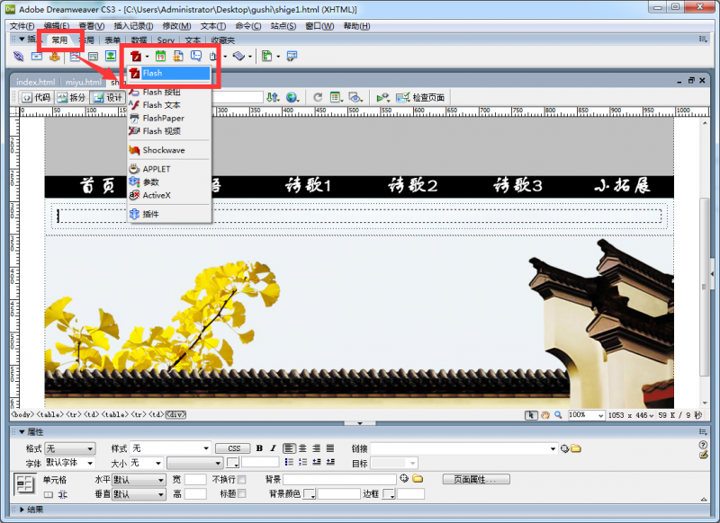Collapse the 属性 panel triangle
Viewport: 720px width, 523px height.
22,431
